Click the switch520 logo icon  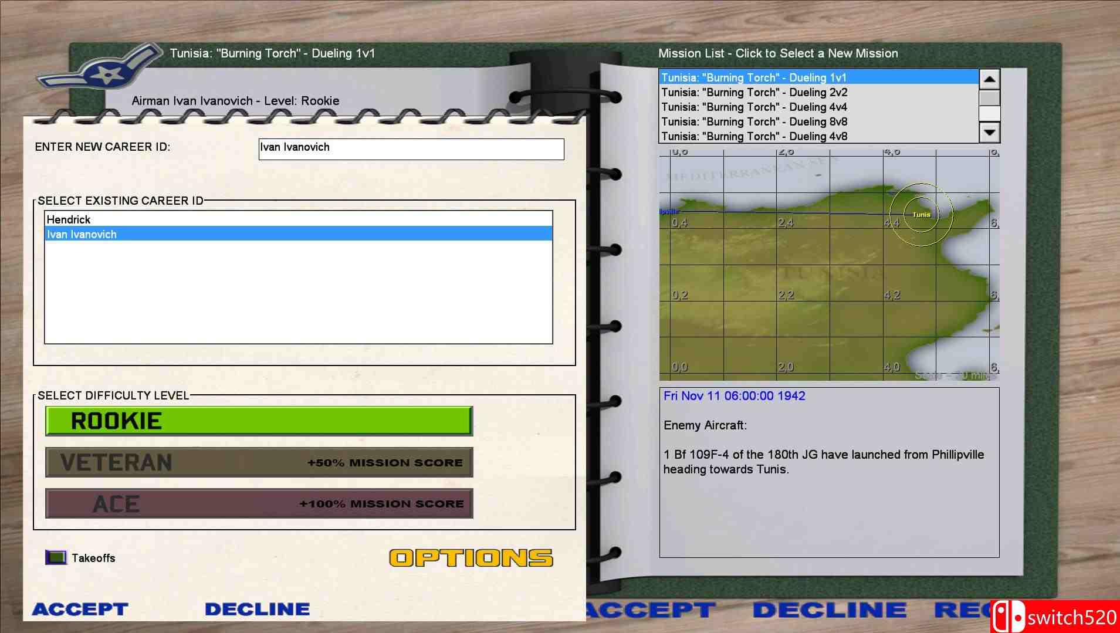(1007, 617)
